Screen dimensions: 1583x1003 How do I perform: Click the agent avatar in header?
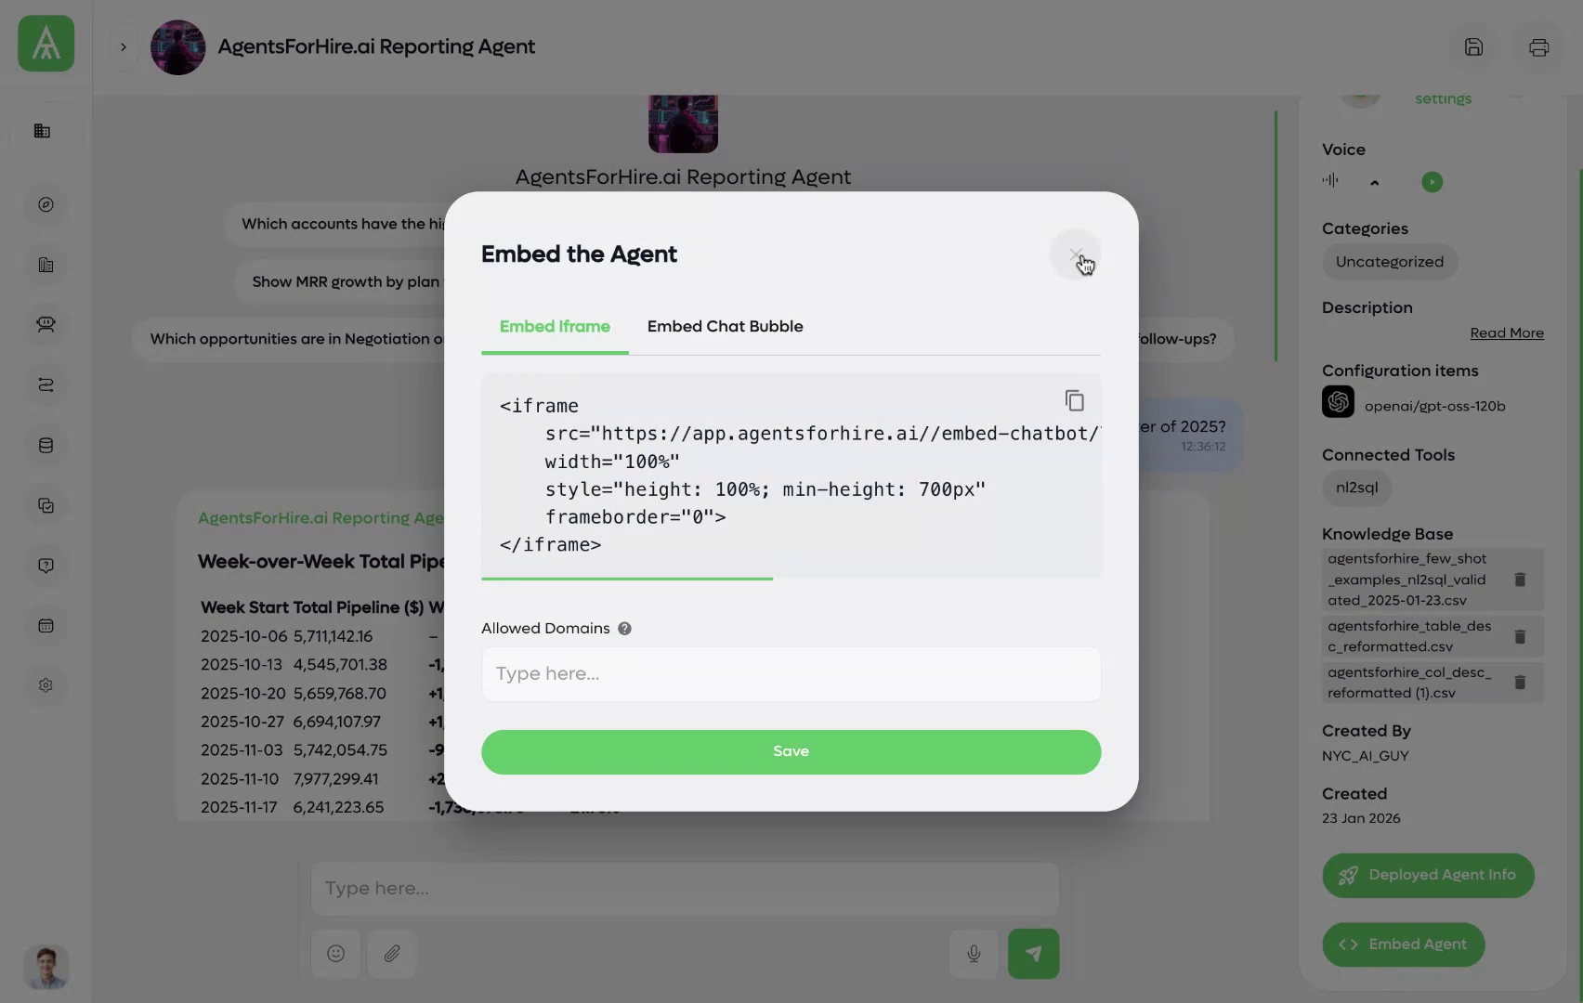[177, 47]
